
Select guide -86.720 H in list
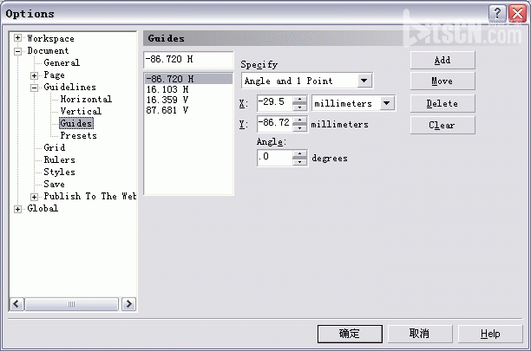[x=188, y=79]
